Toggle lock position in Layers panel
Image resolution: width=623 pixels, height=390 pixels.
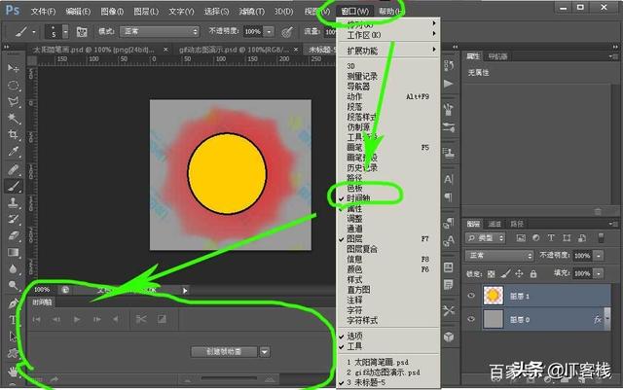[519, 273]
